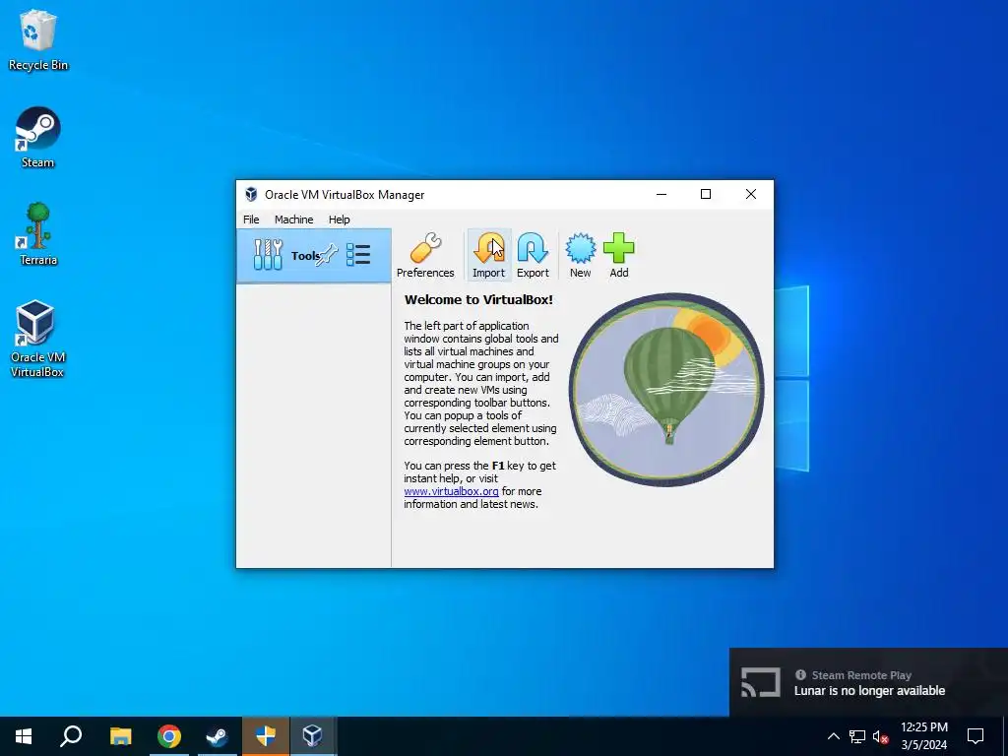Open the Preferences wrench tool
Viewport: 1008px width, 756px height.
click(x=425, y=255)
